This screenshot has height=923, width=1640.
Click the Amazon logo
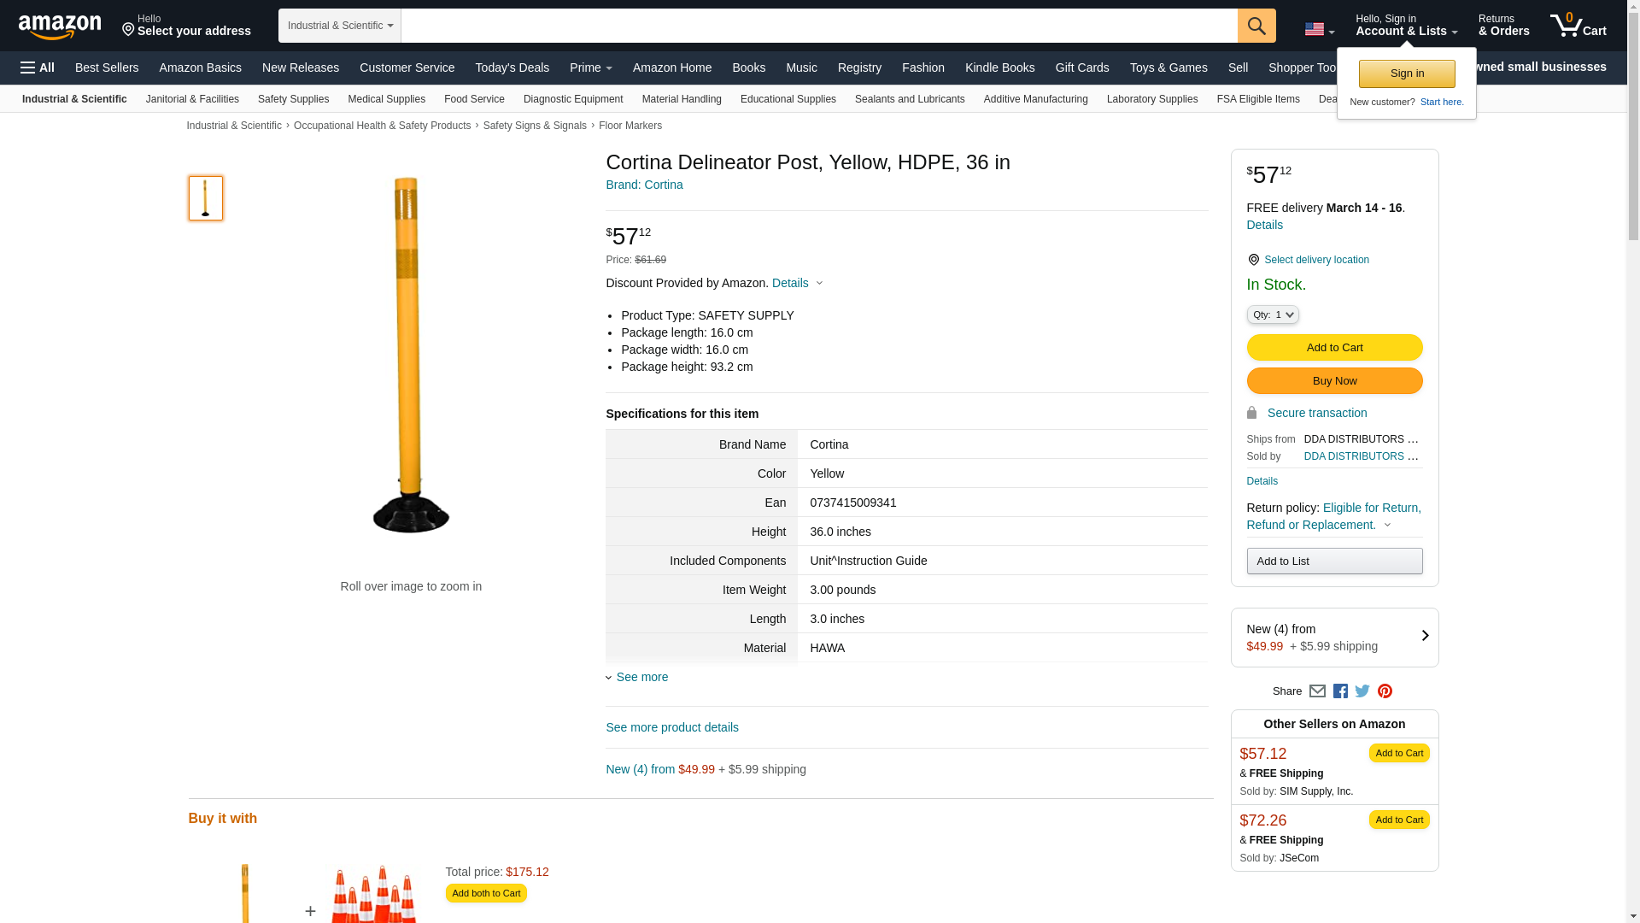pyautogui.click(x=60, y=26)
